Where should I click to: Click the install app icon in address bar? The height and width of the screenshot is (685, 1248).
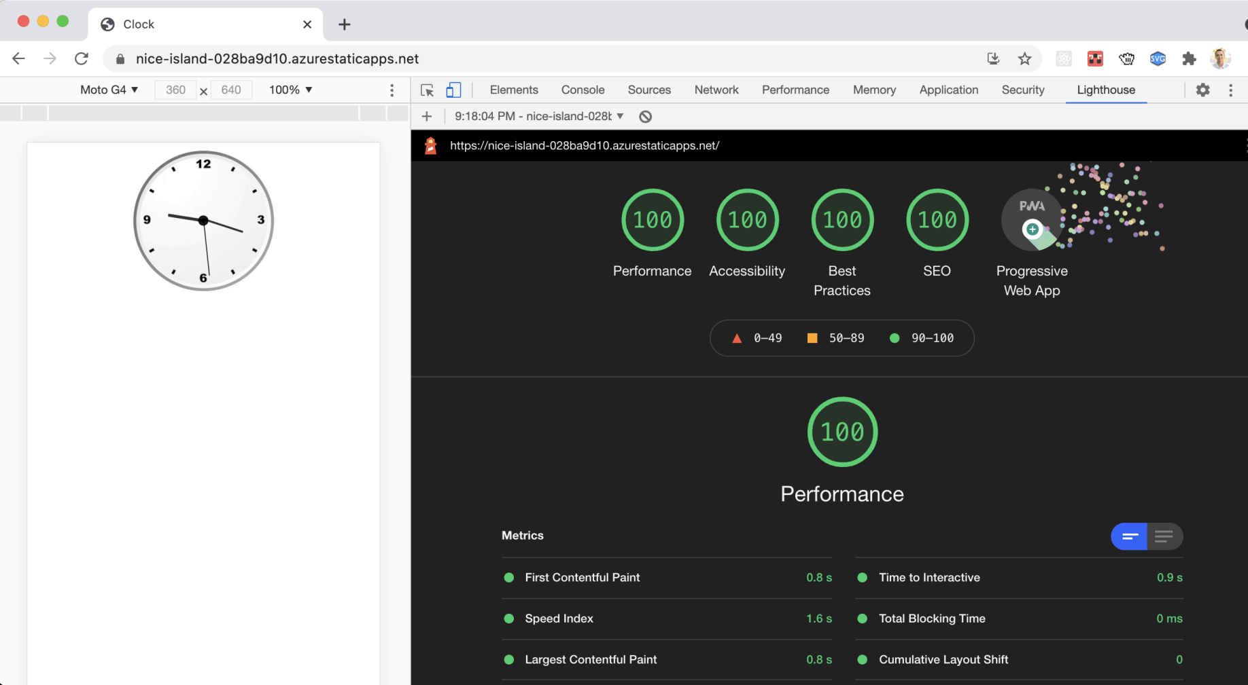click(x=993, y=59)
